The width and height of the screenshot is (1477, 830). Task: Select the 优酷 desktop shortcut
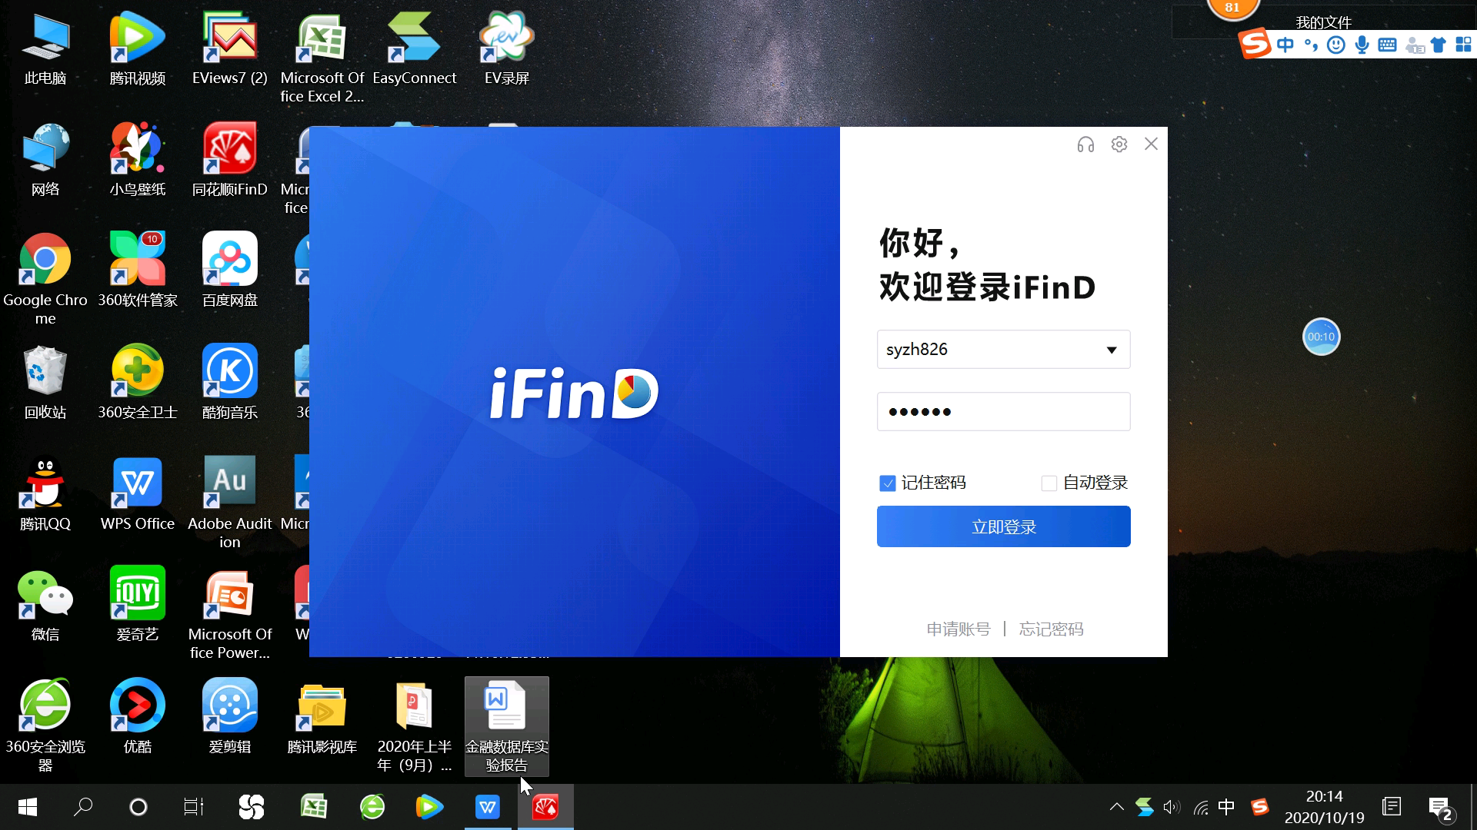pyautogui.click(x=138, y=716)
